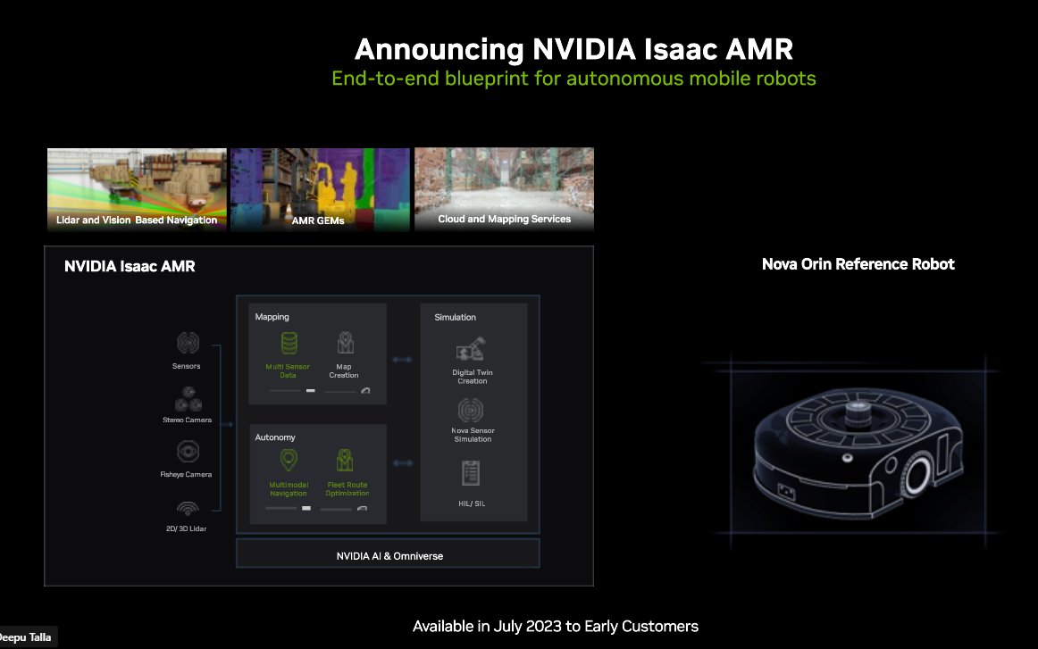Click the Multimodal Navigation icon
Screen dimensions: 1038x649
289,461
